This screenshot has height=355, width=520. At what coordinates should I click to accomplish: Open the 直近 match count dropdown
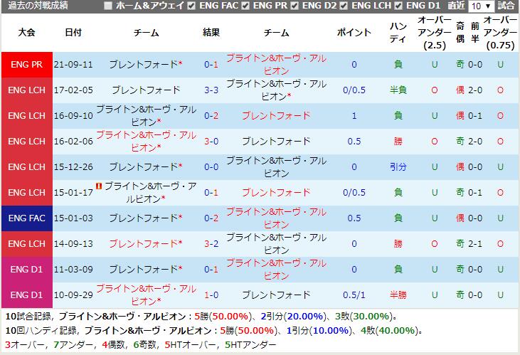click(481, 6)
